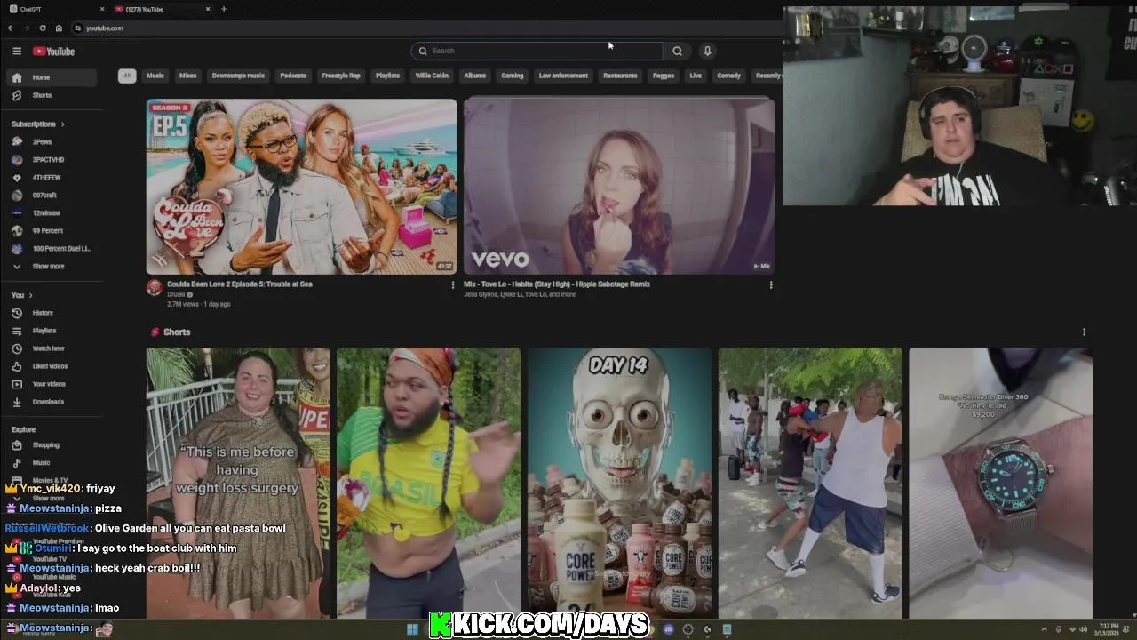Select the Reggae filter chip
The image size is (1137, 640).
click(x=664, y=76)
